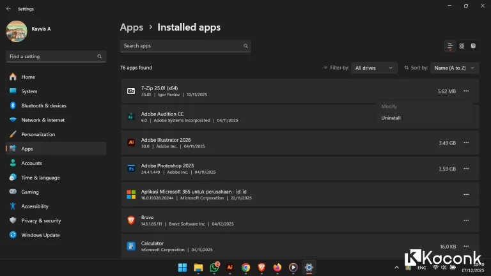The height and width of the screenshot is (276, 491).
Task: Click the 76 apps found text
Action: point(136,68)
